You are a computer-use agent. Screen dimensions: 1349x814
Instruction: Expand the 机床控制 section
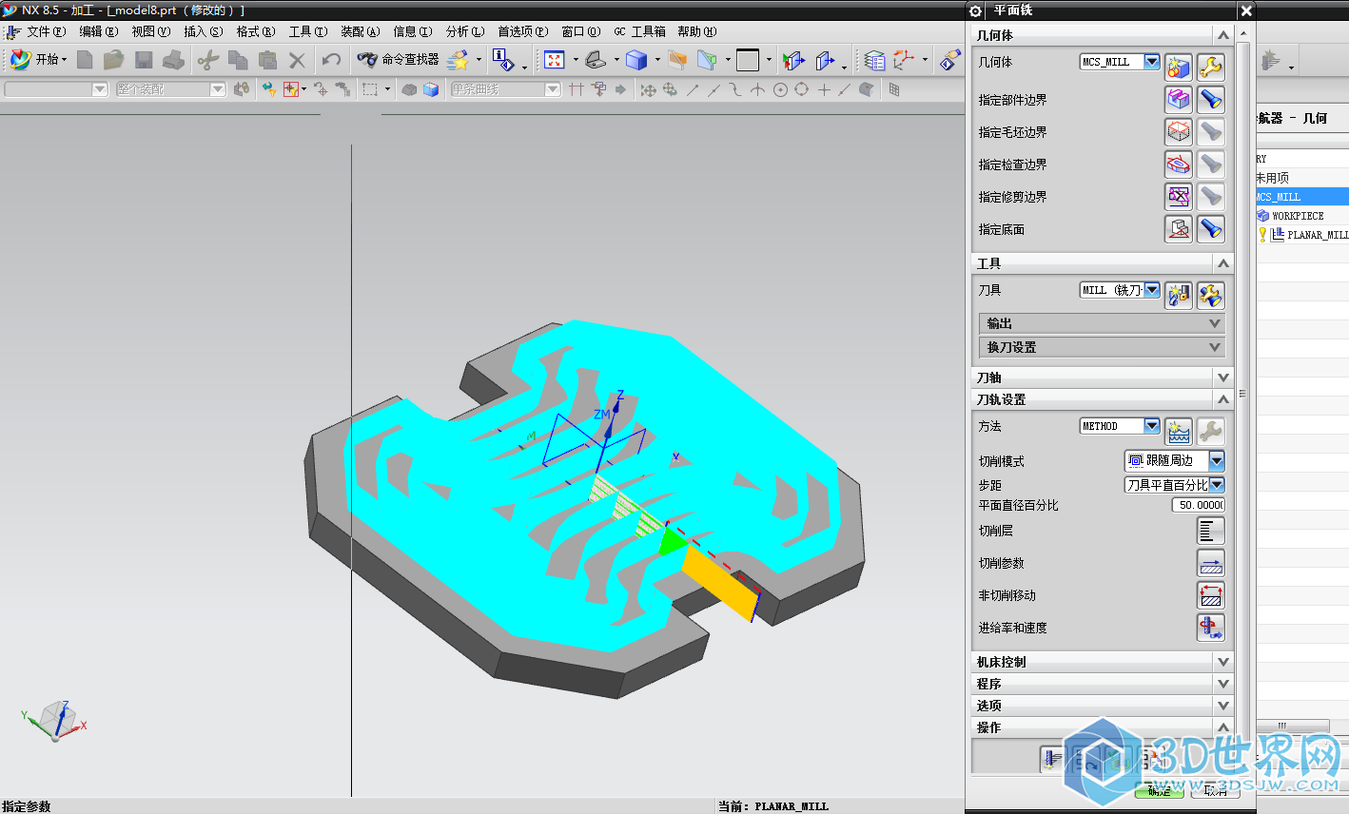pos(1103,662)
